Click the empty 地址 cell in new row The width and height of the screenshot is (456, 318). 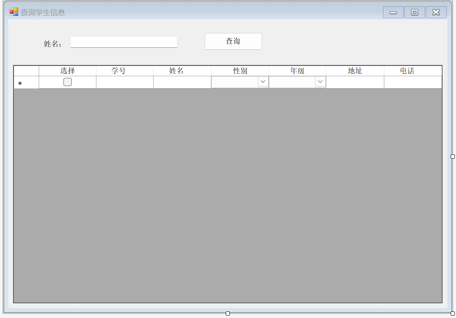[355, 82]
